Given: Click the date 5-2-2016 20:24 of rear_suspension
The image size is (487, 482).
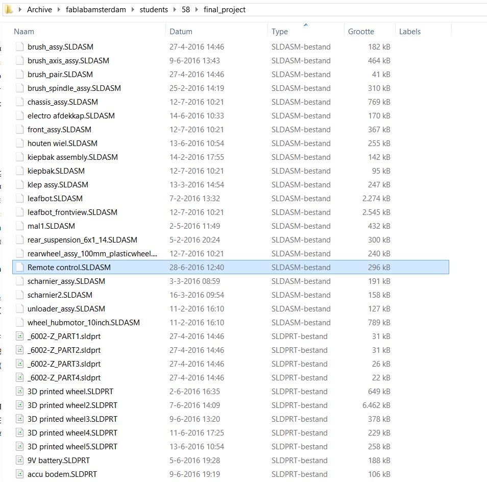Looking at the screenshot, I should click(194, 240).
